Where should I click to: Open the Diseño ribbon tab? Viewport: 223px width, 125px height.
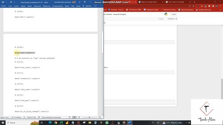[30, 6]
